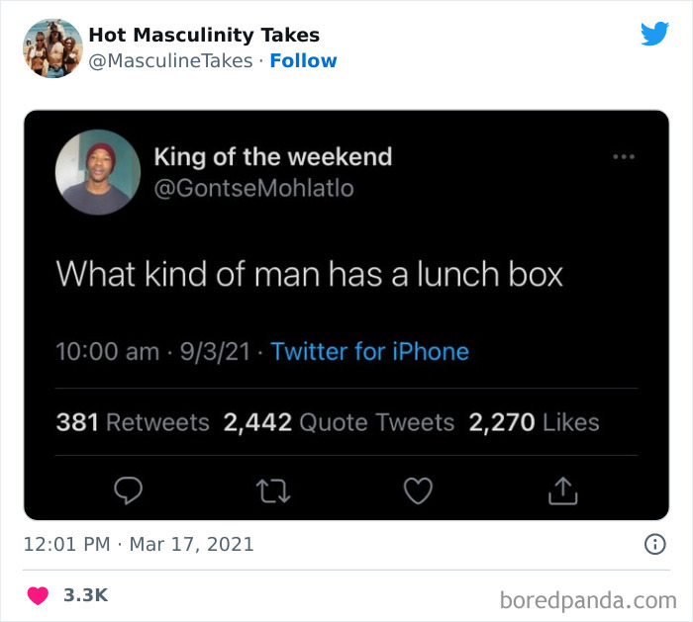Click the info circle icon
The image size is (693, 622).
654,544
